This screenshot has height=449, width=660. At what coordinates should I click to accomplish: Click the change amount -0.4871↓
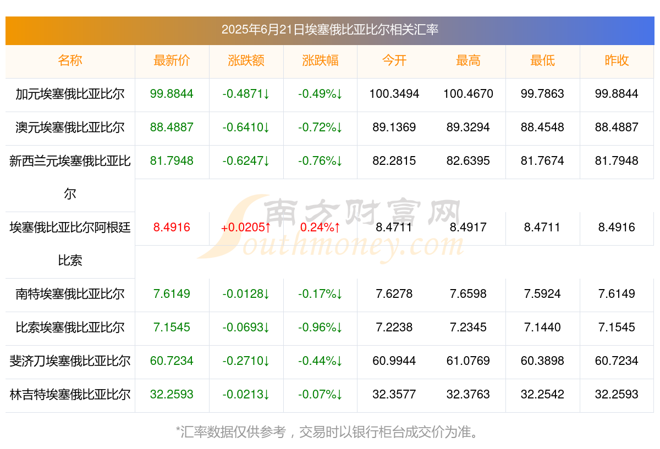[246, 94]
